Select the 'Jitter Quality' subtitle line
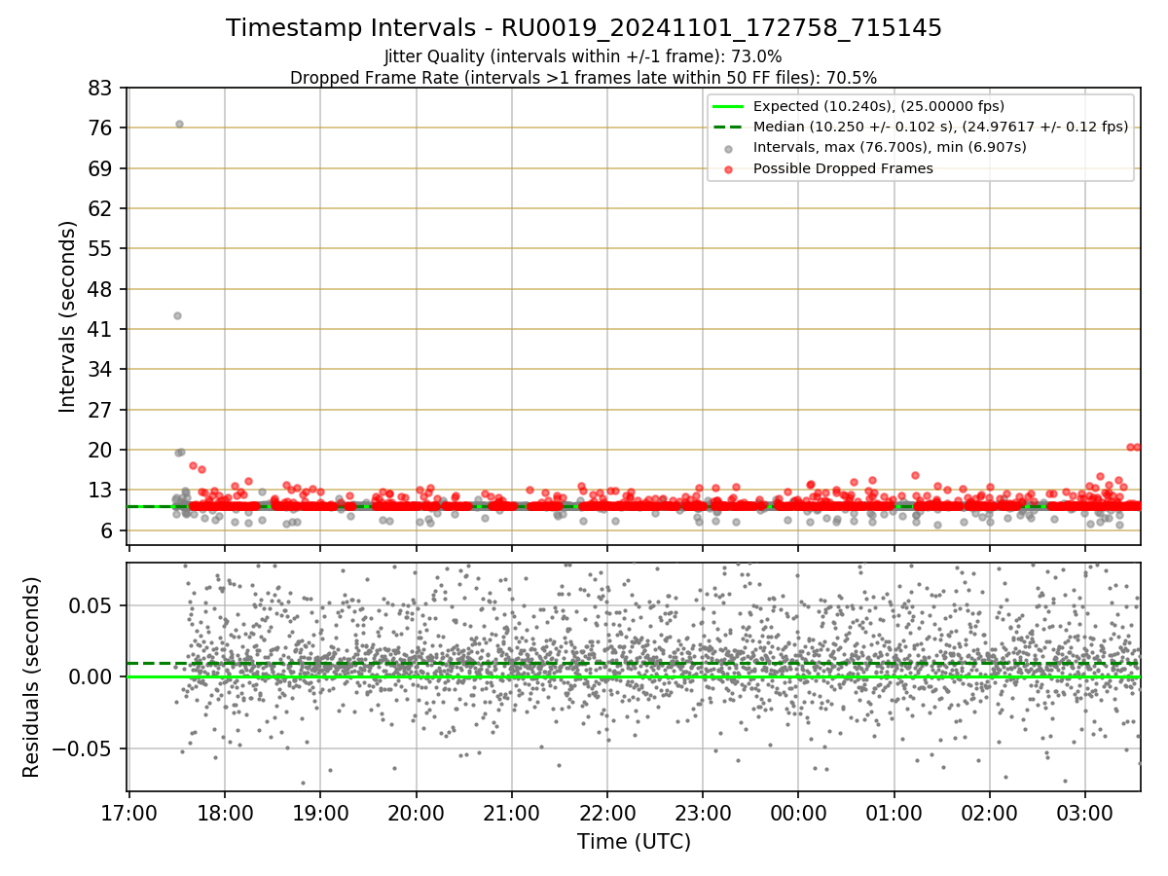This screenshot has width=1168, height=876. pyautogui.click(x=583, y=56)
